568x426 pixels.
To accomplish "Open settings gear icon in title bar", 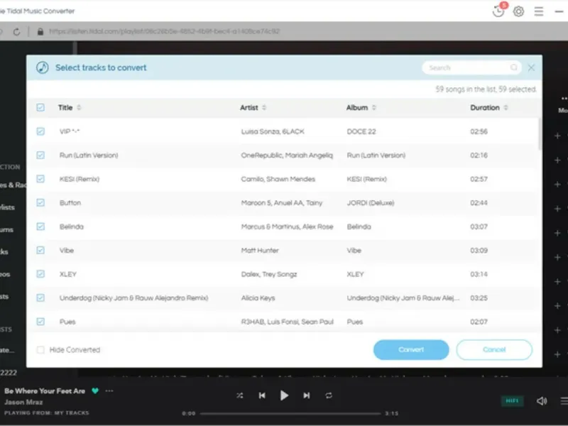I will (519, 11).
